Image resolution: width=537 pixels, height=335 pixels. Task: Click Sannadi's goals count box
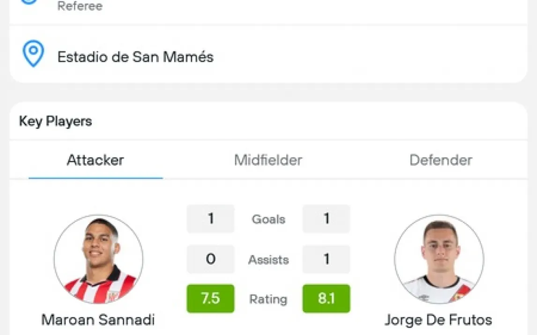210,219
